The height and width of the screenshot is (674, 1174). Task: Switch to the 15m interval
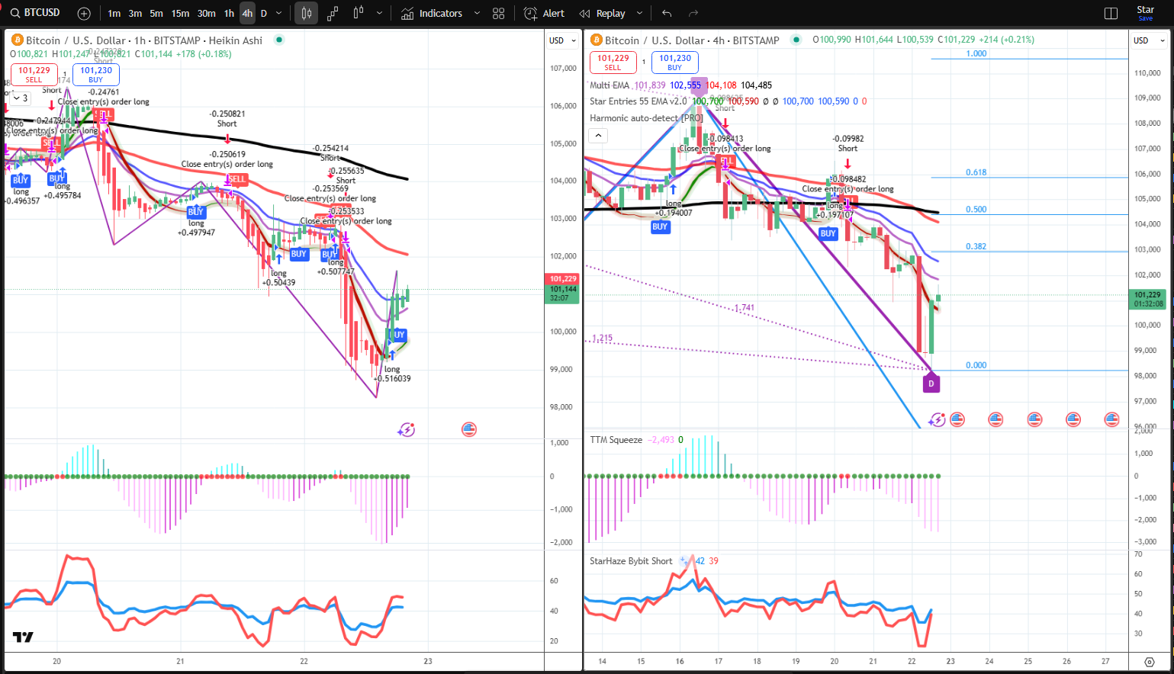click(180, 14)
